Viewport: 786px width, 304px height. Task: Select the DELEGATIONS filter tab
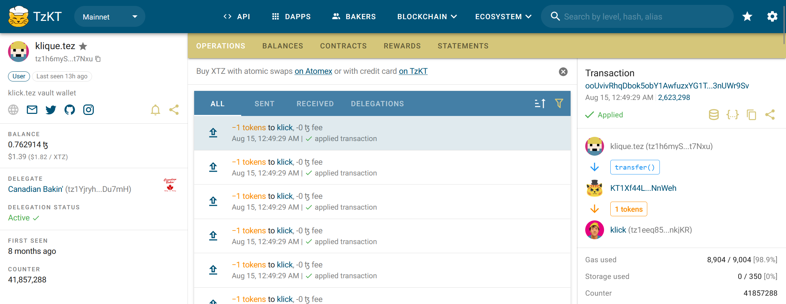coord(377,104)
